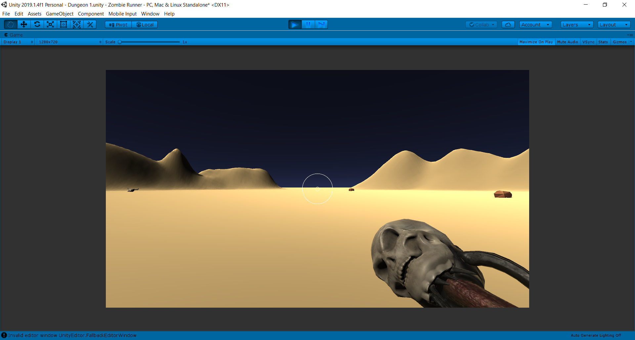Select the Move tool
635x340 pixels.
point(24,24)
